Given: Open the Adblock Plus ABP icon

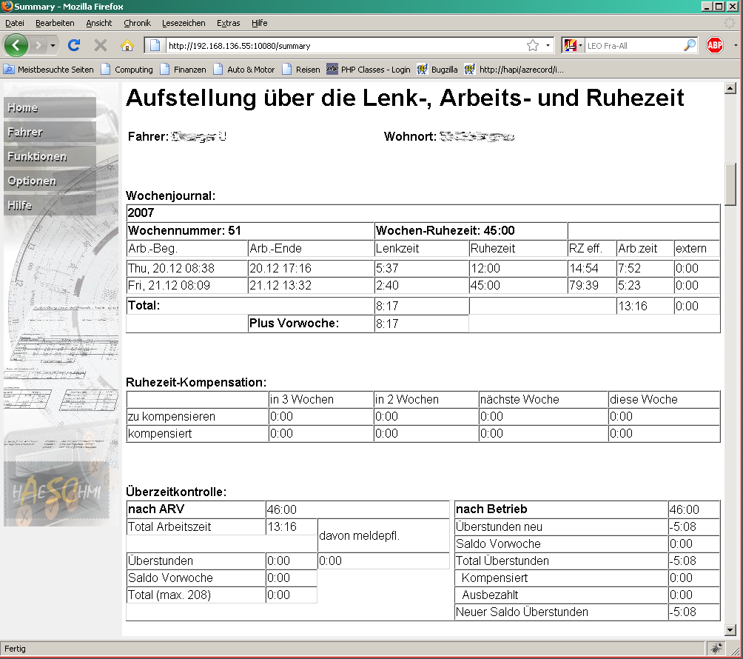Looking at the screenshot, I should pyautogui.click(x=714, y=45).
